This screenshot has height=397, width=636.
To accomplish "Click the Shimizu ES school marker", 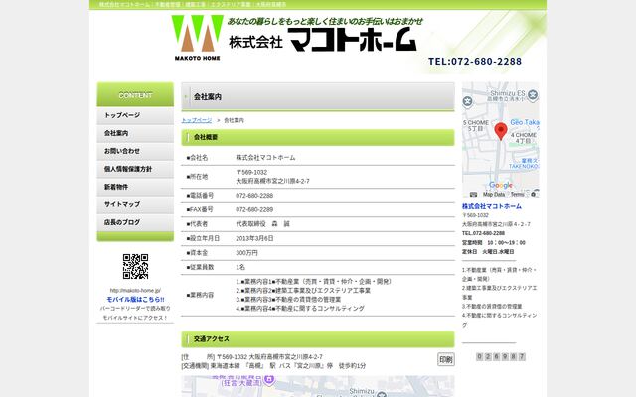I will (x=533, y=95).
